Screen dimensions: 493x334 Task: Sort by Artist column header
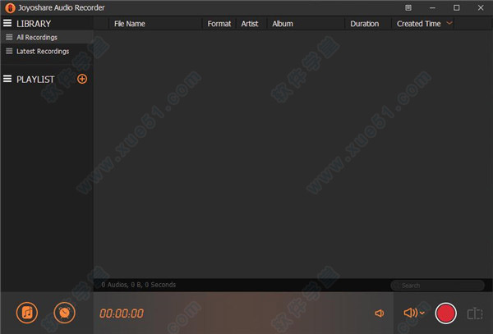click(x=250, y=24)
